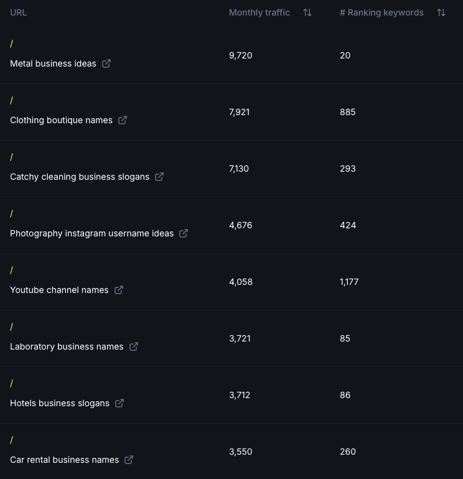Image resolution: width=463 pixels, height=479 pixels.
Task: Open the Metal business ideas page link
Action: pyautogui.click(x=53, y=63)
